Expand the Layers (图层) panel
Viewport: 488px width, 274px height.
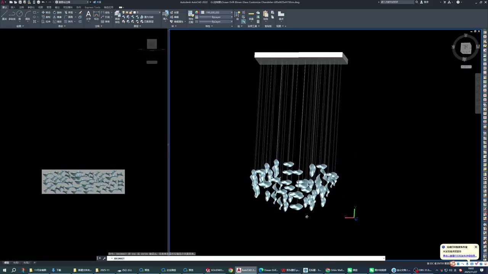(x=137, y=26)
